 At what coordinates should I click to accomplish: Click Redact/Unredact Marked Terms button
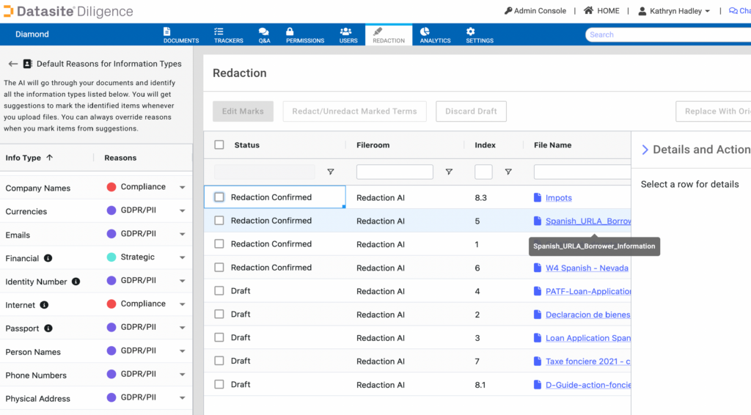point(354,111)
